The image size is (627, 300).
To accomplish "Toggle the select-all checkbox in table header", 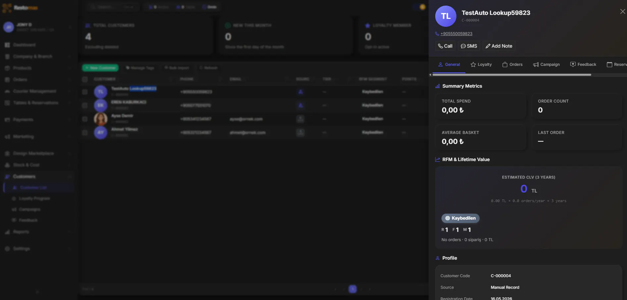I will (85, 79).
